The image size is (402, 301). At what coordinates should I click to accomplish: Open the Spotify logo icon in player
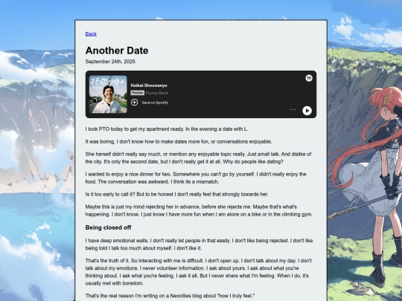click(309, 78)
